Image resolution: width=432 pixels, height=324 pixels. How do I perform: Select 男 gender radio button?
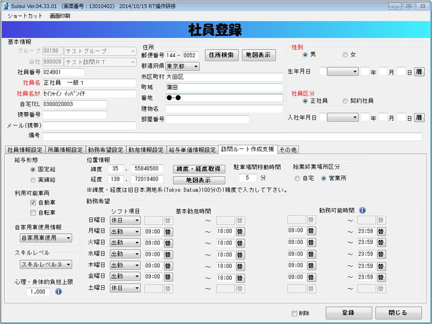tap(305, 55)
